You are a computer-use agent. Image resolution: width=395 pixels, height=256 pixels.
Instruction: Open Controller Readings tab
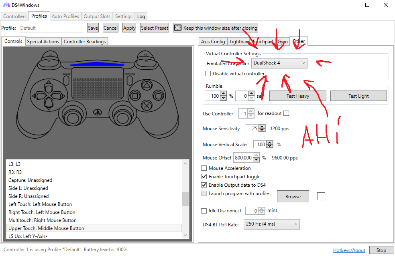85,42
